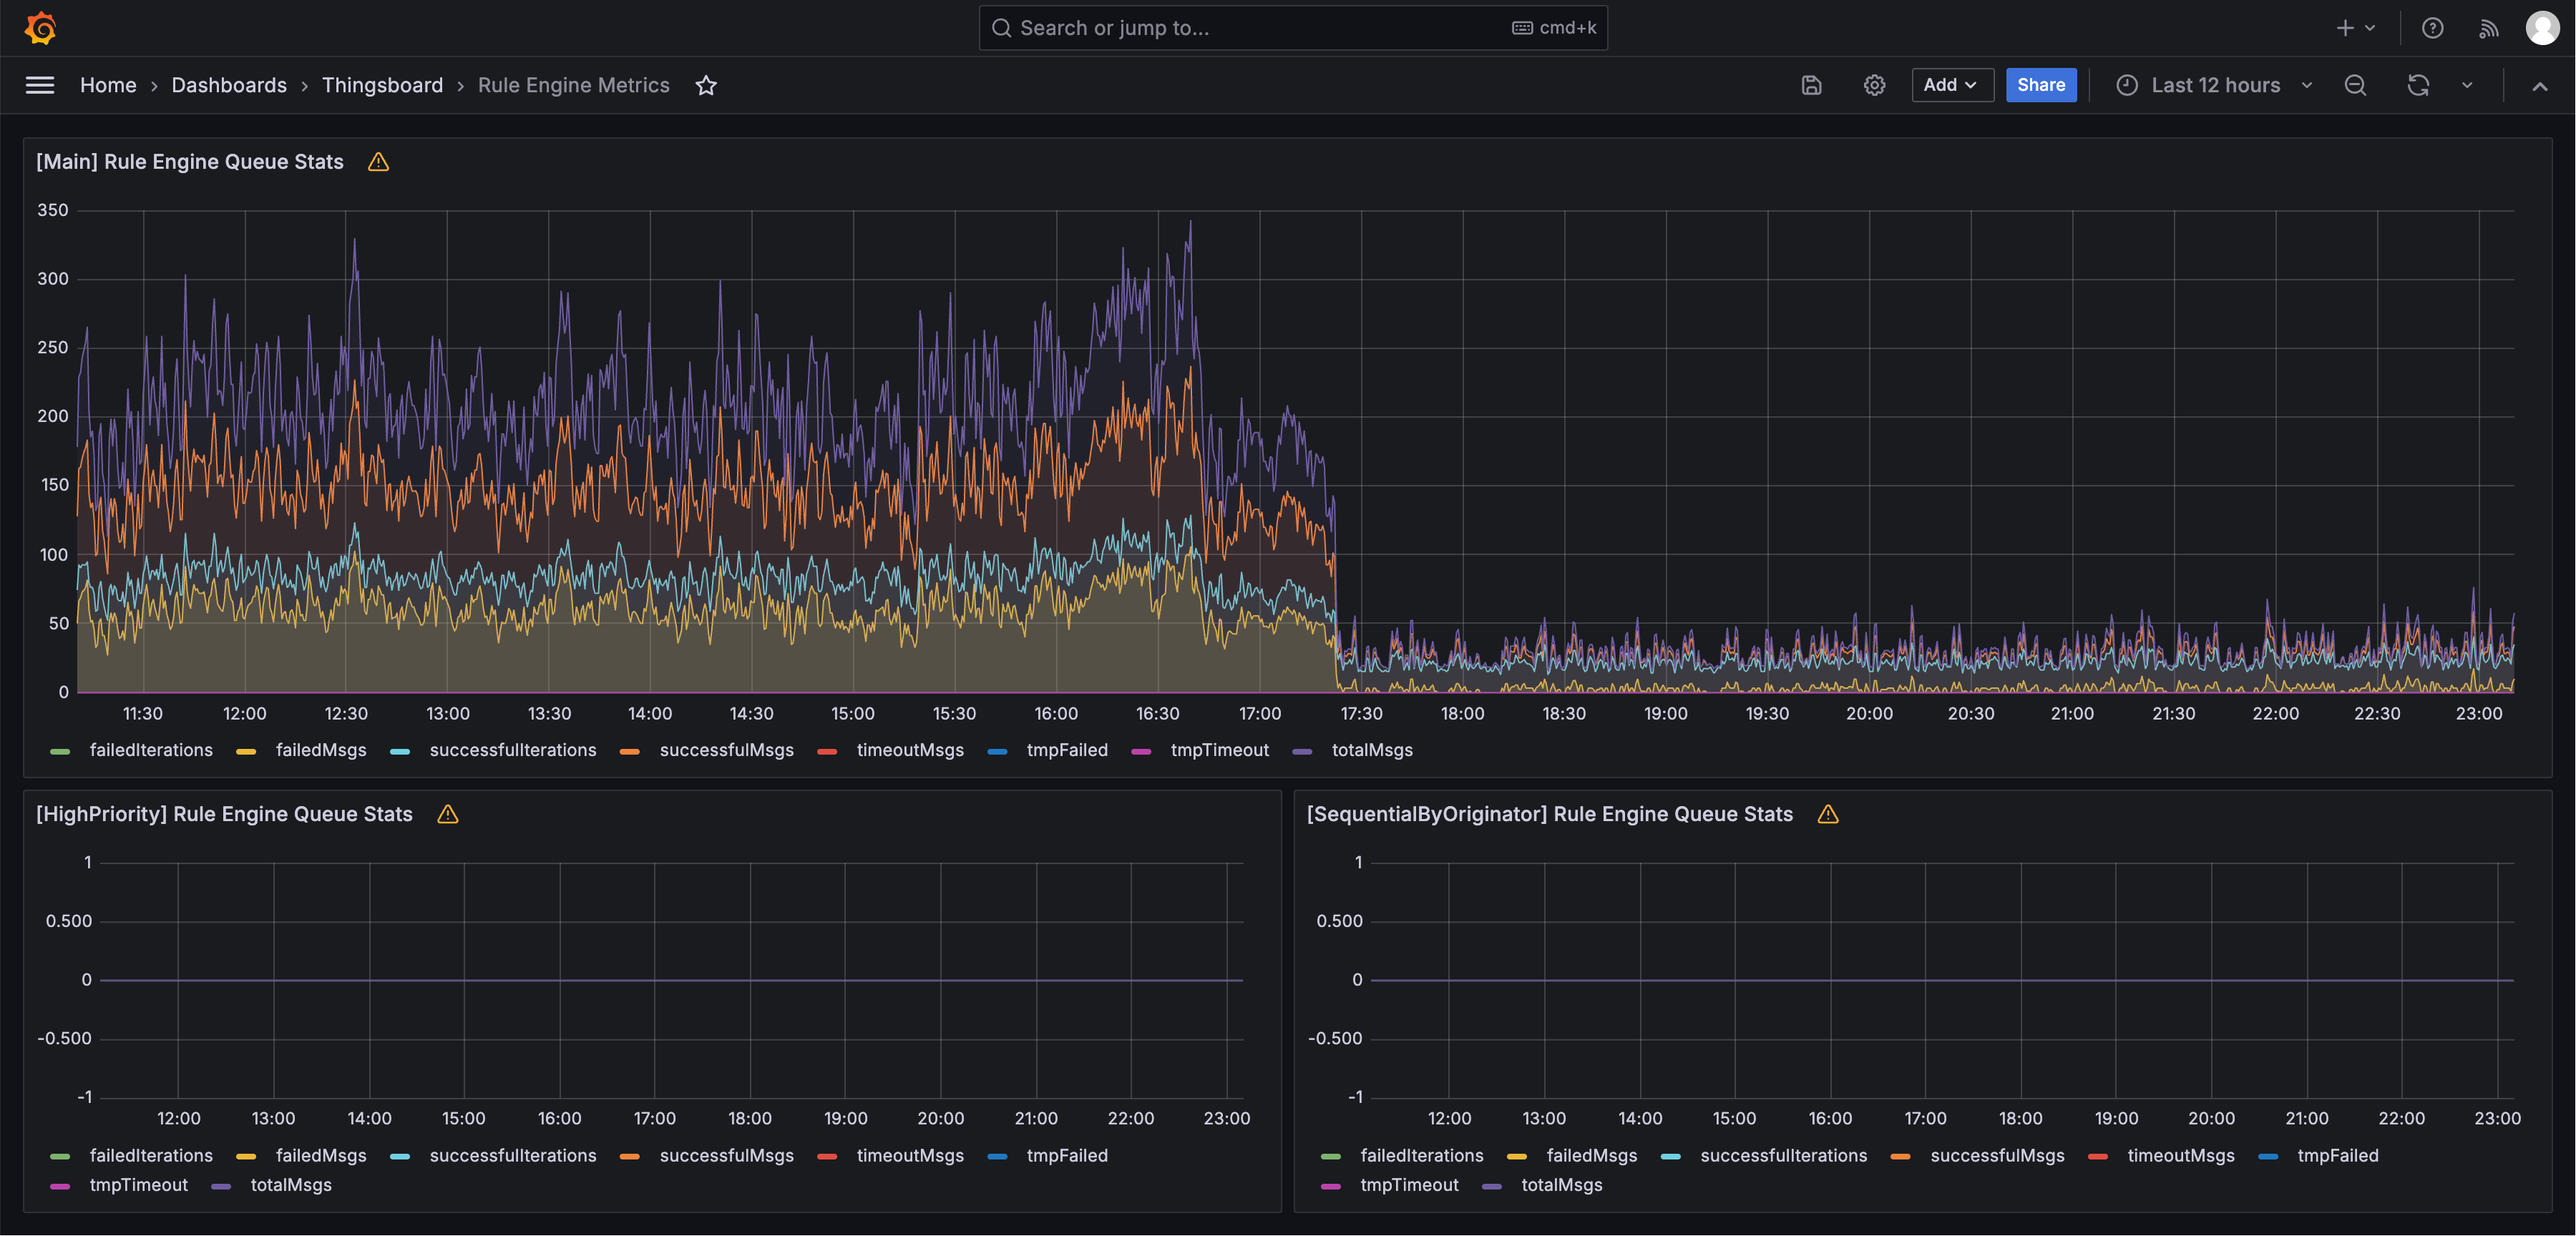Image resolution: width=2576 pixels, height=1236 pixels.
Task: Open the help question mark icon
Action: point(2432,28)
